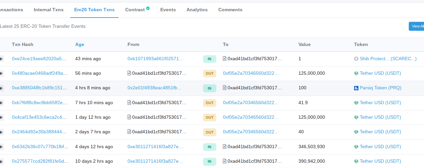
Task: Open sender address 0x2e01f4938eac4851fb
Action: [154, 88]
